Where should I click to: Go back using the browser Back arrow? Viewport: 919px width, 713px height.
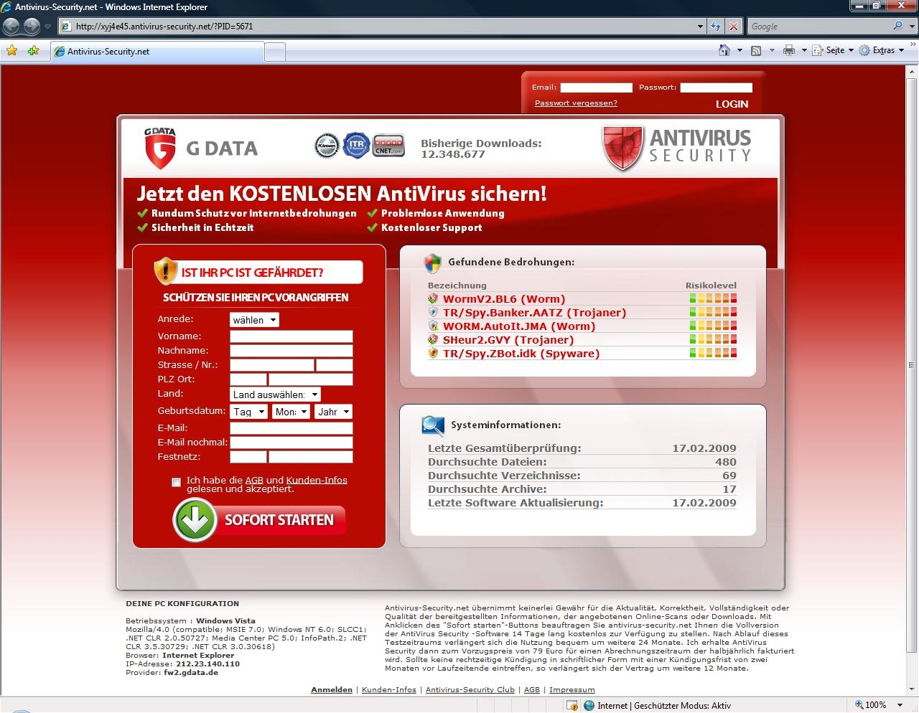coord(11,27)
